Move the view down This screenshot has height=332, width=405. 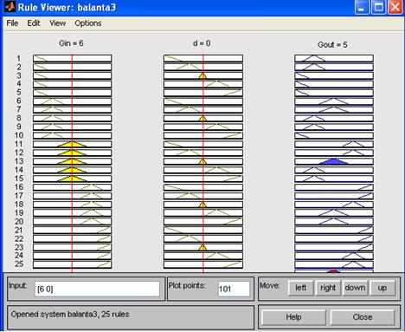pos(355,288)
